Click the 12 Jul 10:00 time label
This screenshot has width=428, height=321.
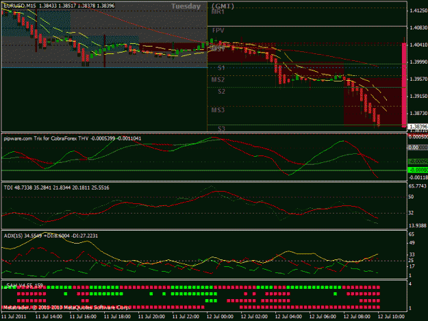[x=391, y=317]
